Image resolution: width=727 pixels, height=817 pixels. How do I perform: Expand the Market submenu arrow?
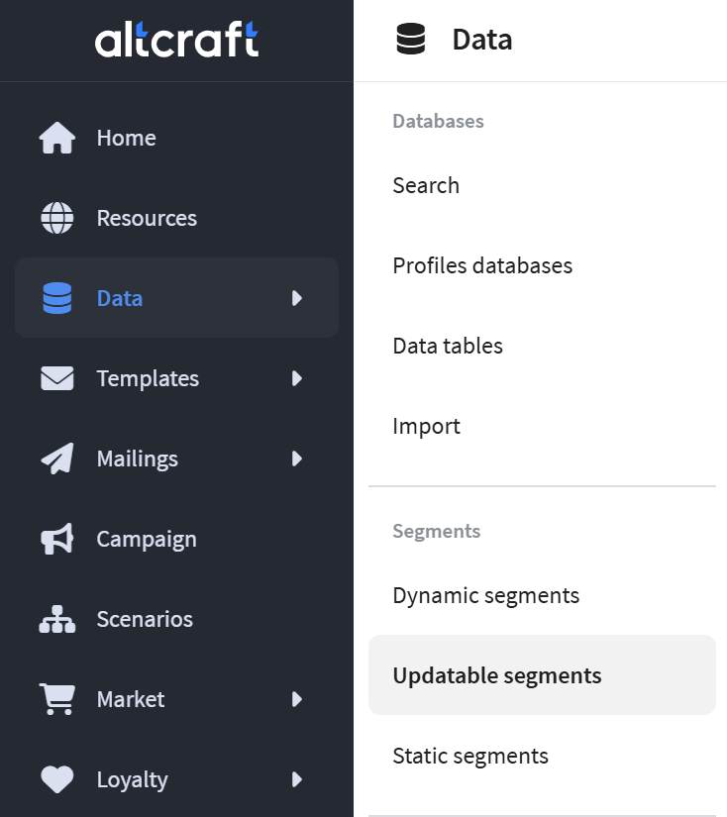coord(297,699)
